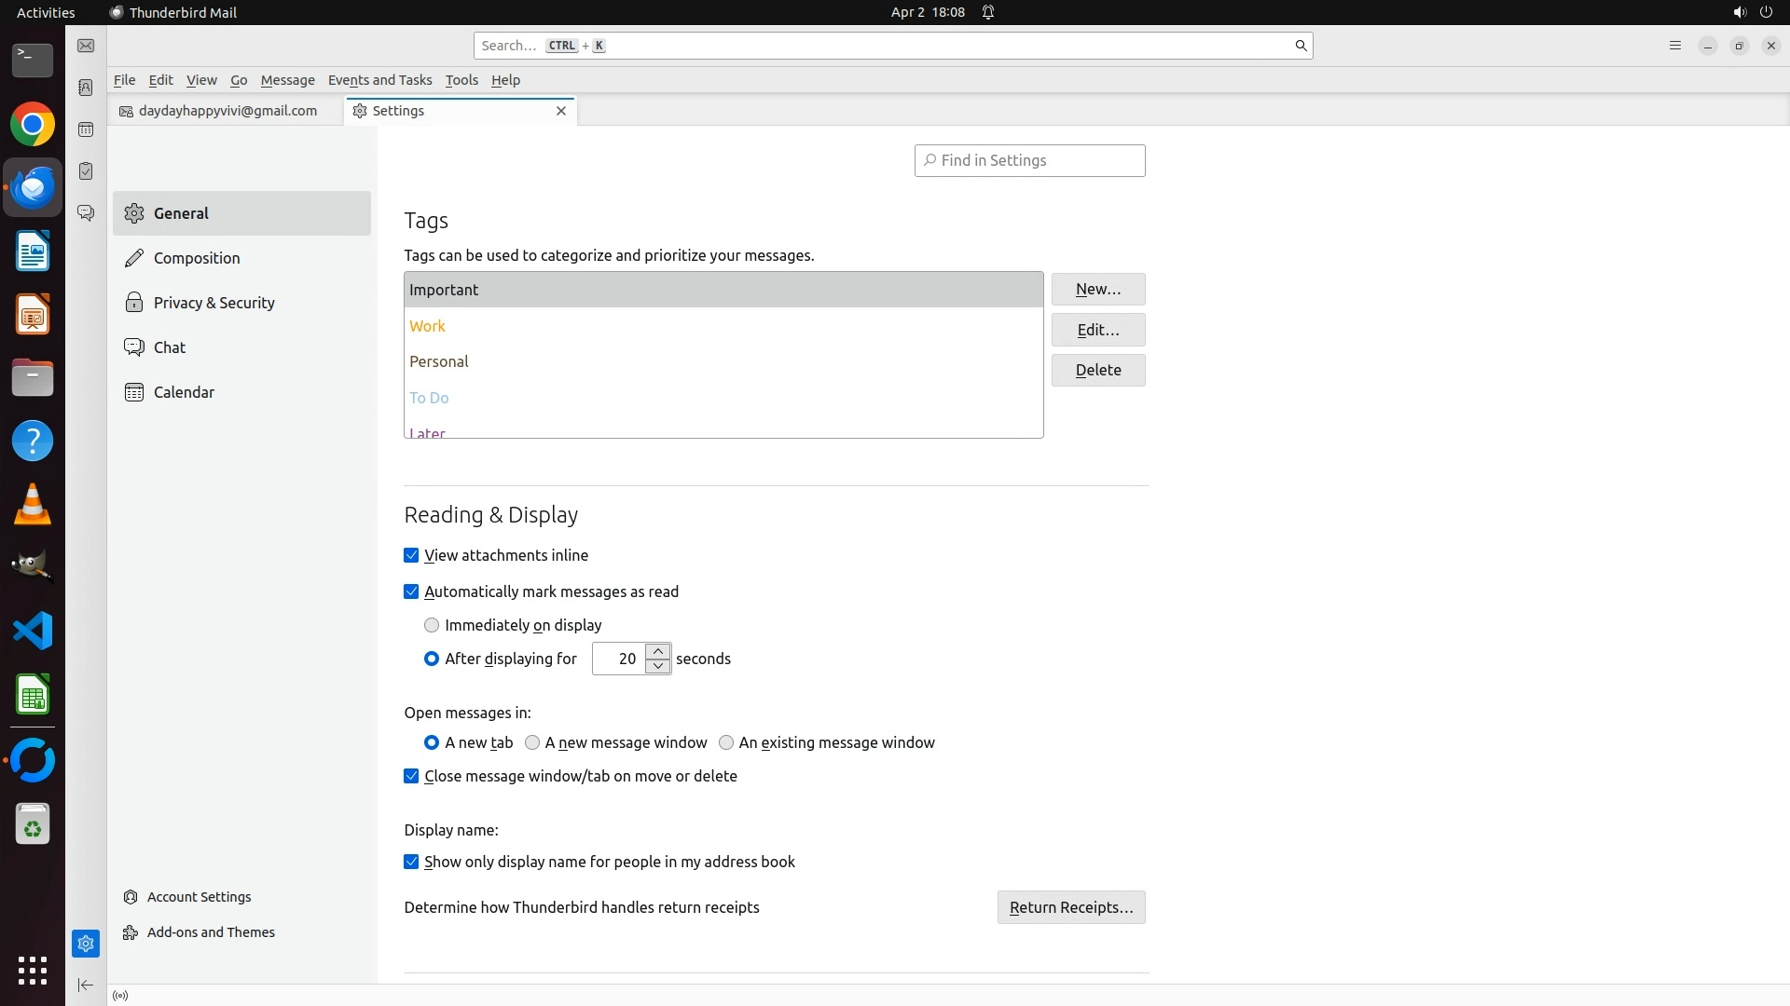
Task: Click the global search magnifier icon
Action: pos(1301,46)
